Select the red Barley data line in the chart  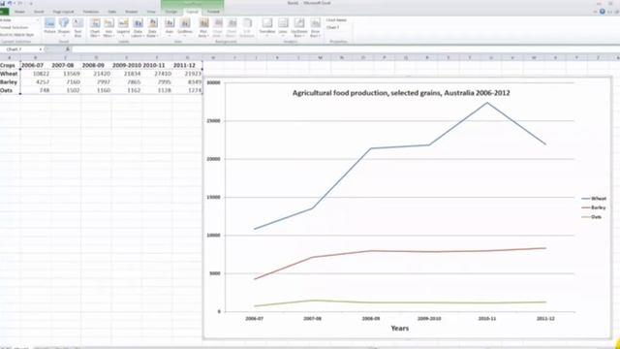[x=400, y=251]
